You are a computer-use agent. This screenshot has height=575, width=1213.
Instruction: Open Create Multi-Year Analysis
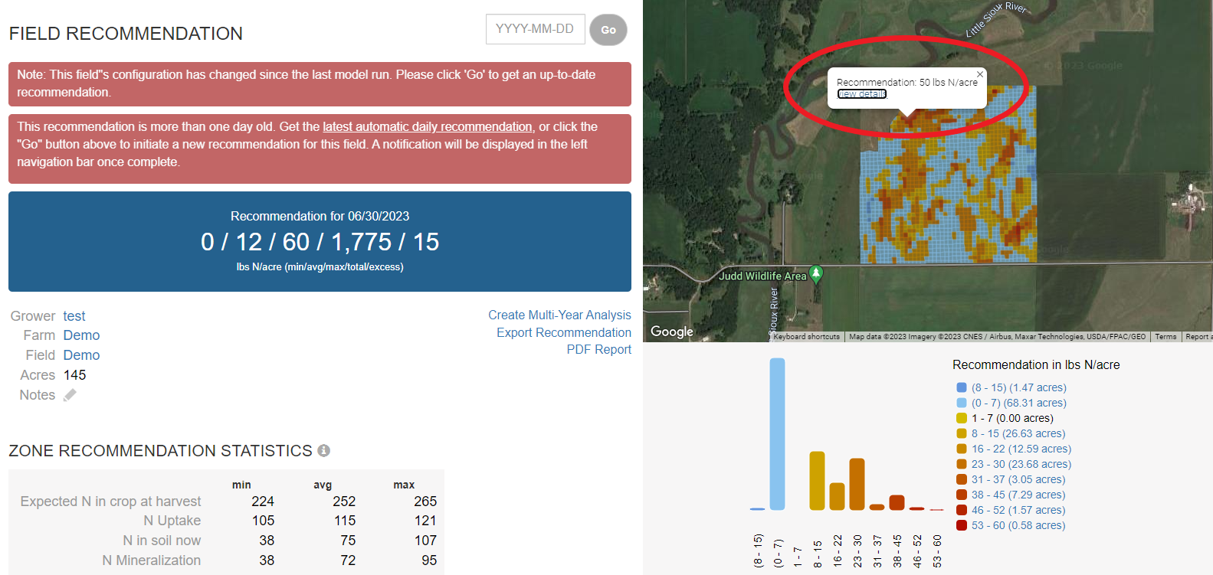559,315
